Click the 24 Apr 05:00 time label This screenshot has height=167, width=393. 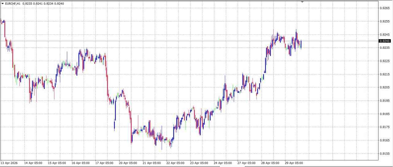(x=223, y=163)
